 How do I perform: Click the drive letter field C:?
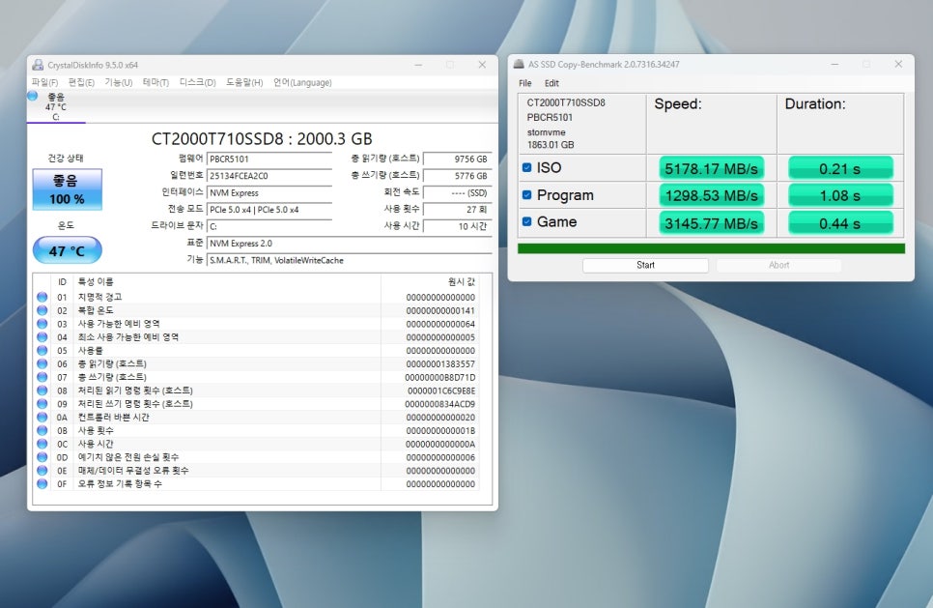(269, 226)
